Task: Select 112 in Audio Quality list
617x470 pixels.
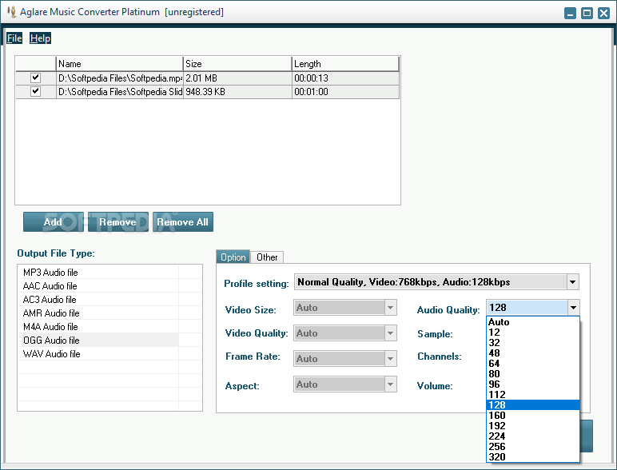Action: 533,395
